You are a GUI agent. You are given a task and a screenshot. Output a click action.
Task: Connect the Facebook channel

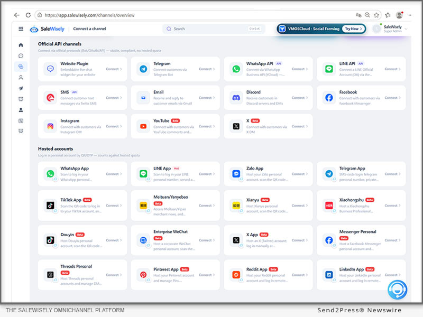pos(392,98)
